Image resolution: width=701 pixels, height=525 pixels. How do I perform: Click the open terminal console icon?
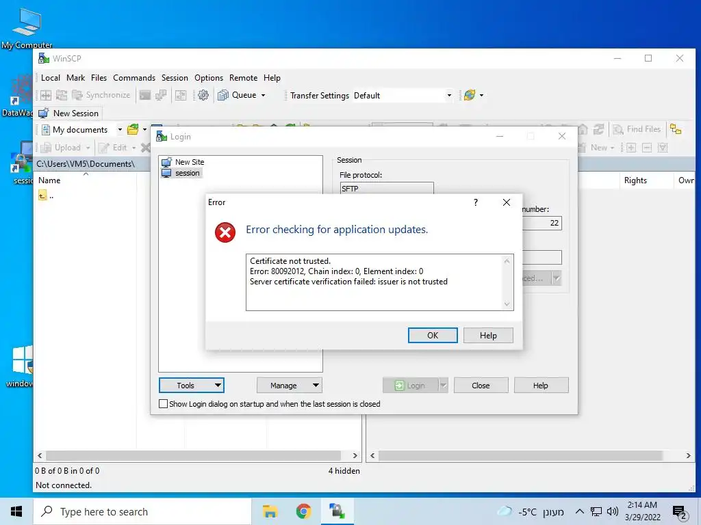click(x=145, y=95)
